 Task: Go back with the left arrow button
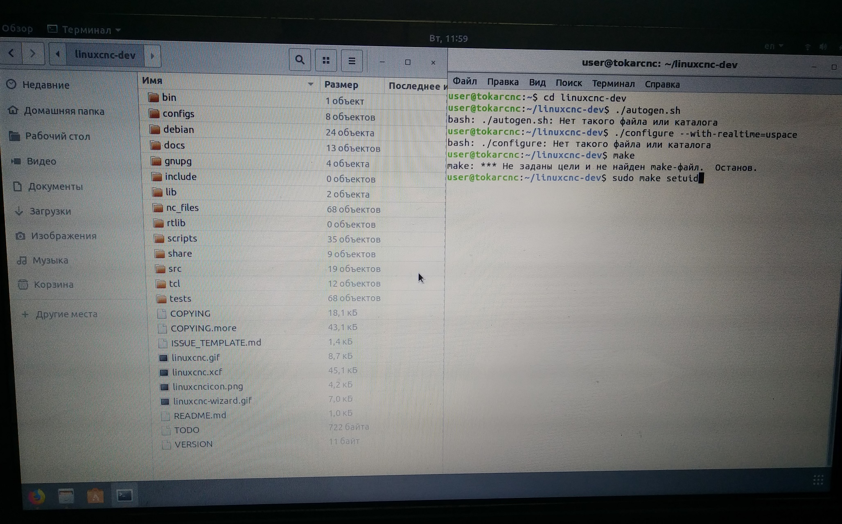11,54
